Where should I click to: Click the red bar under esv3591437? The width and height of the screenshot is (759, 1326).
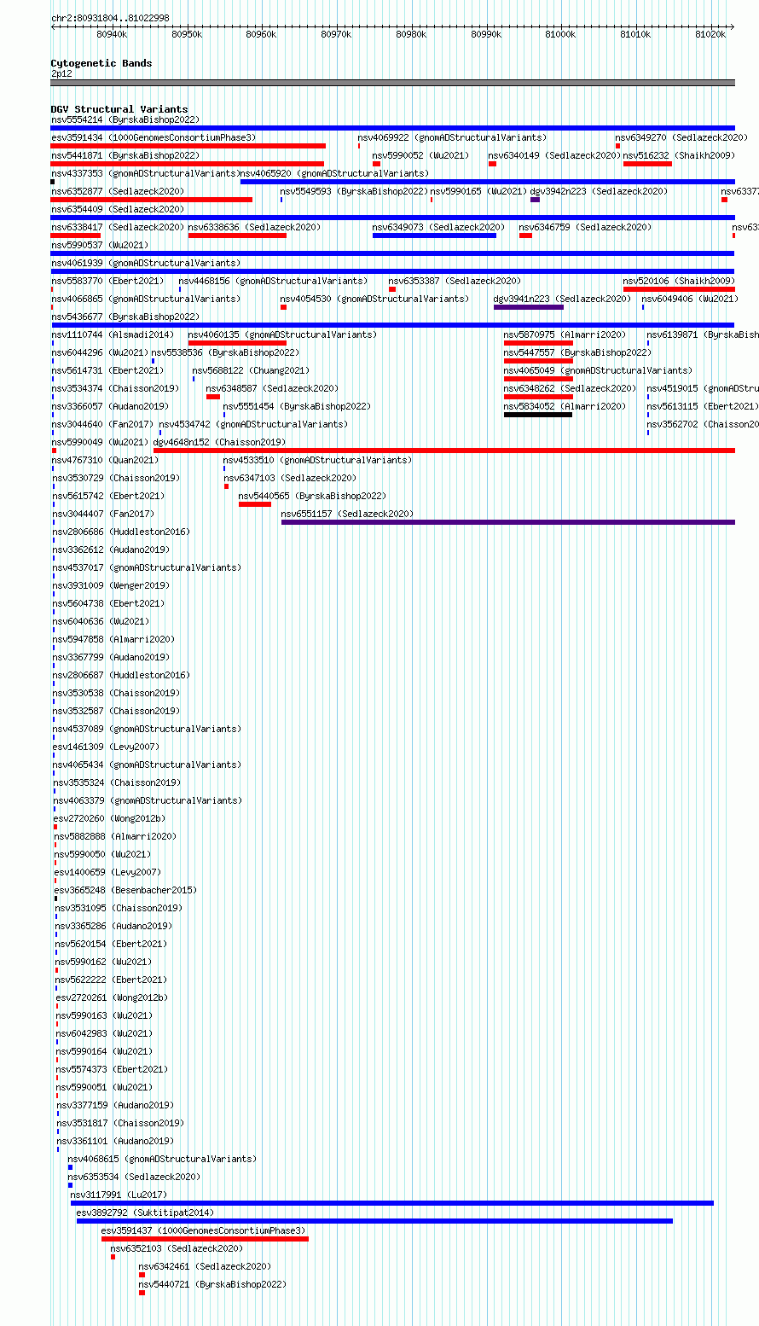(x=205, y=1239)
